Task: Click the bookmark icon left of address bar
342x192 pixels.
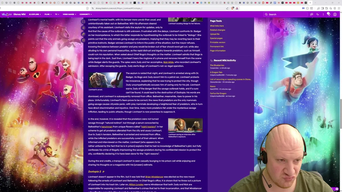Action: (x=87, y=8)
